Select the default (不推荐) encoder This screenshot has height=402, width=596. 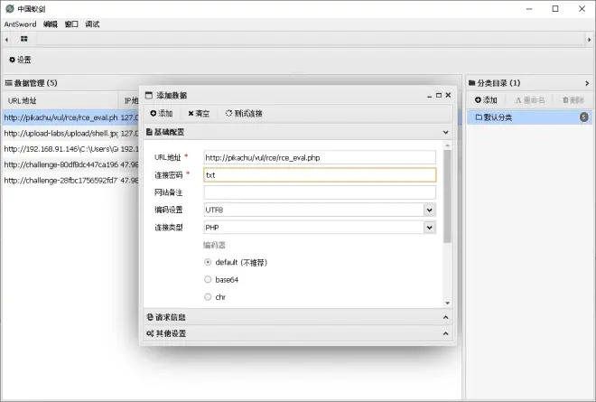click(209, 262)
